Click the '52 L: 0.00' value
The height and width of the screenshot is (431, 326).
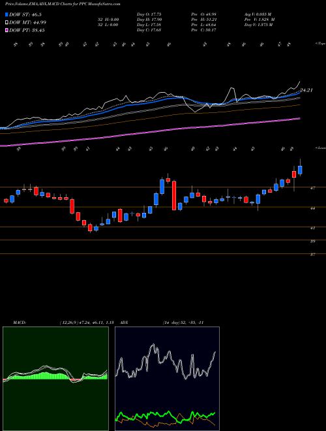click(107, 25)
